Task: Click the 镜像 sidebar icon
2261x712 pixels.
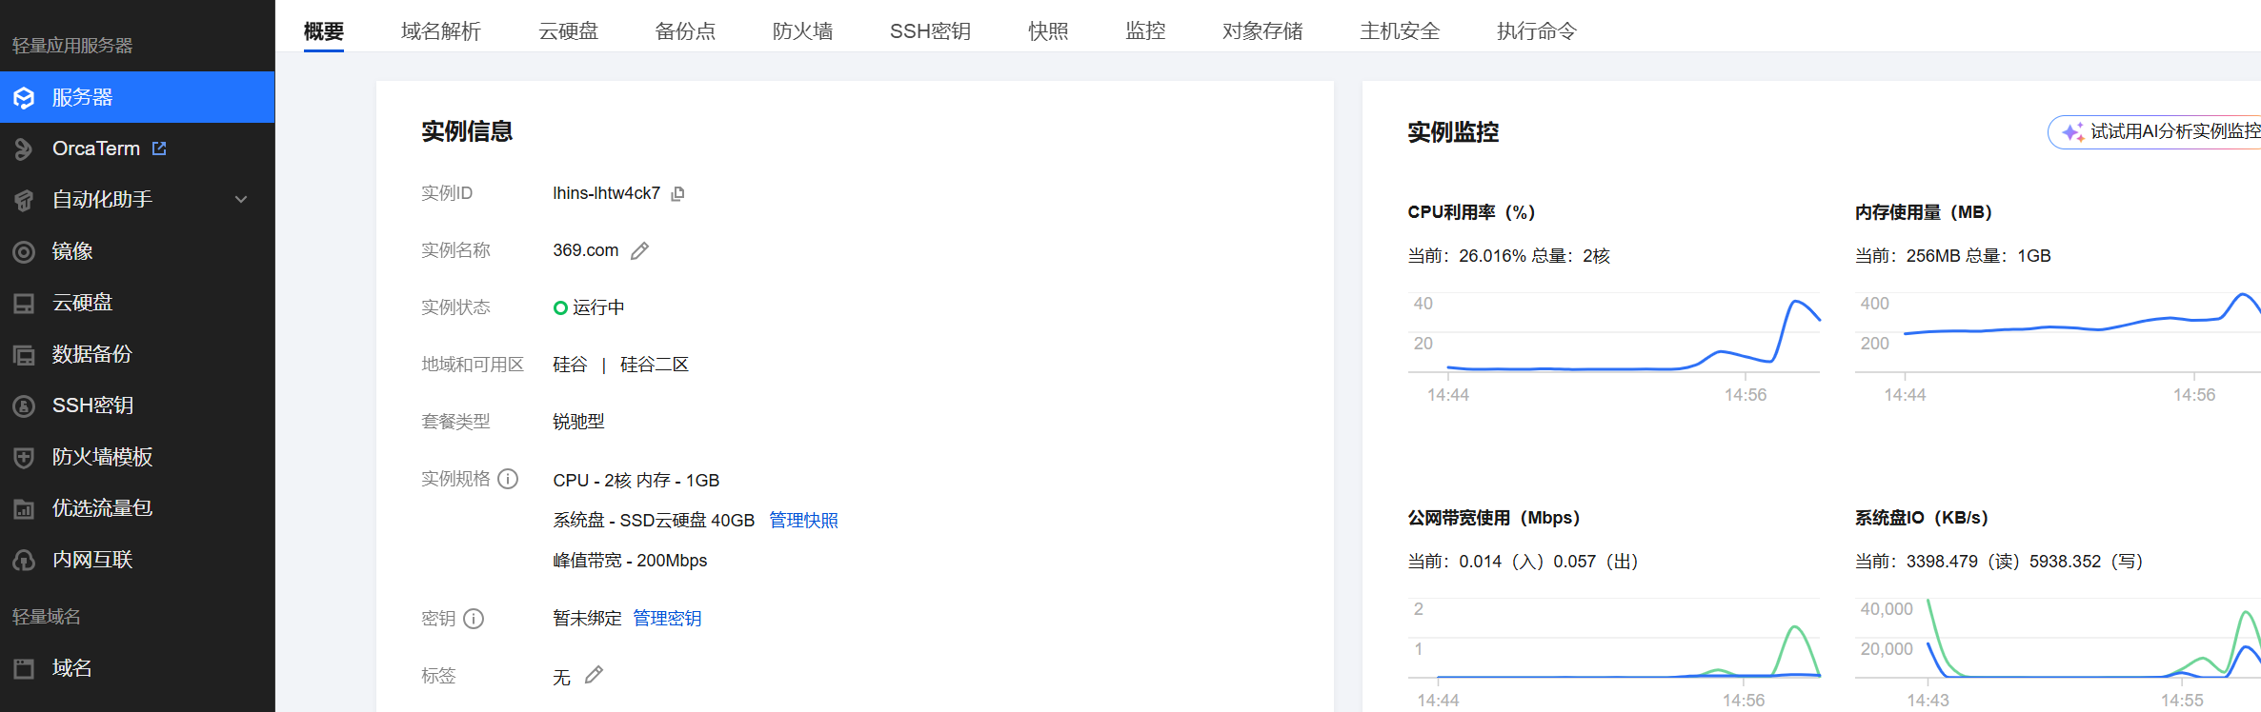Action: (x=24, y=251)
